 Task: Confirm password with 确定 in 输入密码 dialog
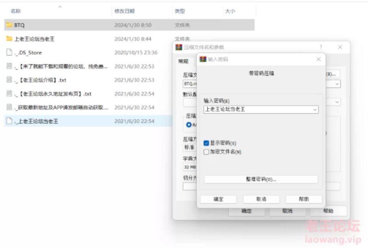coord(218,199)
